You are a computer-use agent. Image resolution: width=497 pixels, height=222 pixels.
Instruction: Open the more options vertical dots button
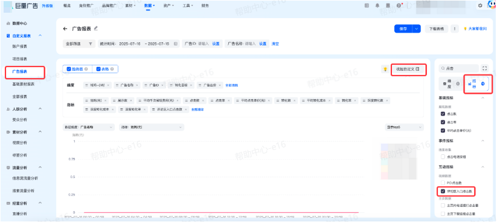[455, 29]
